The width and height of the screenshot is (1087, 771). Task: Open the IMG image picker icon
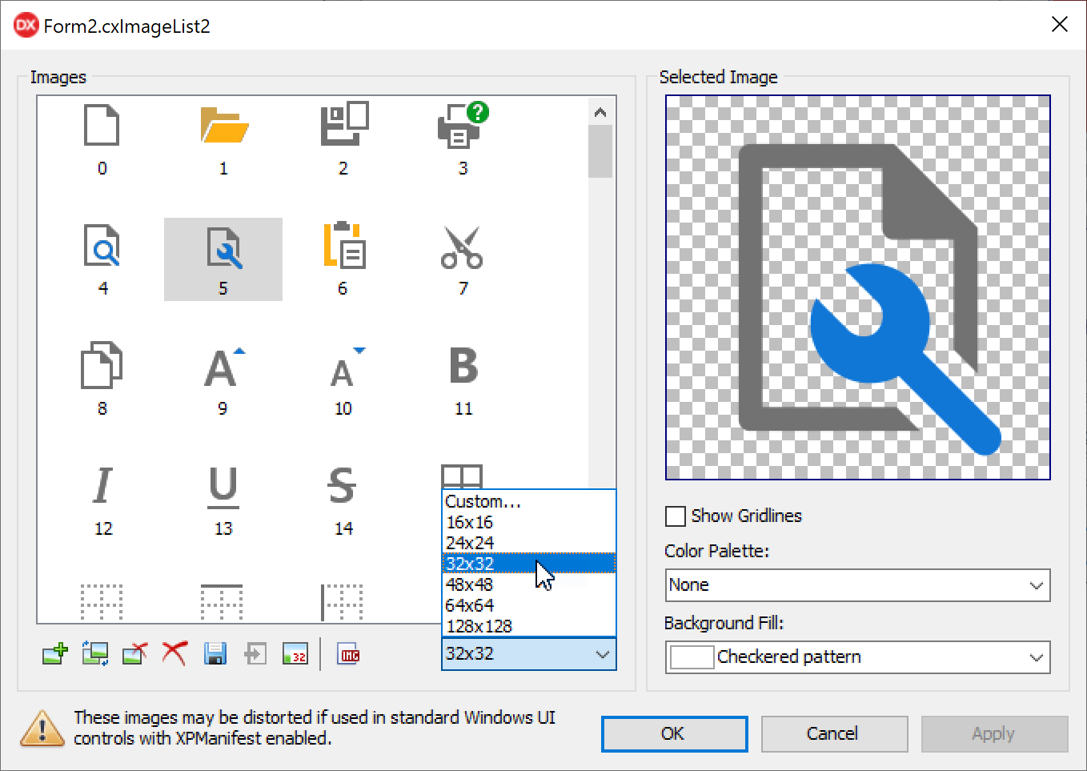click(349, 654)
